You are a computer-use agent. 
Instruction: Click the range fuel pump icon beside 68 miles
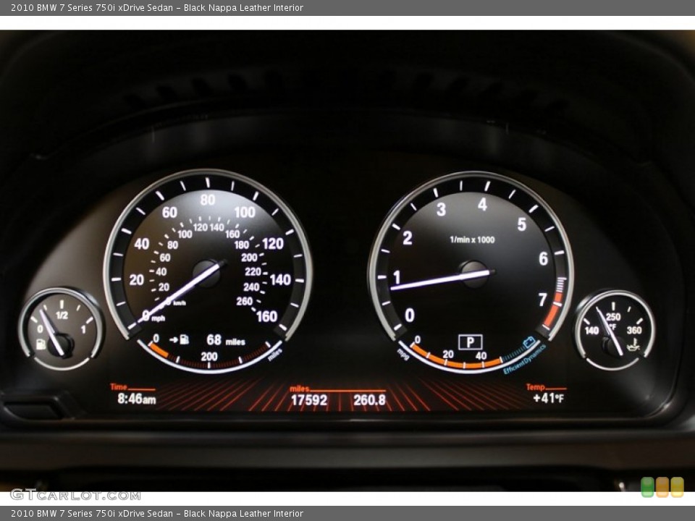pos(185,340)
